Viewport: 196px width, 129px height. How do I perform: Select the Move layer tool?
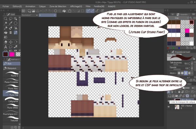(x=11, y=42)
